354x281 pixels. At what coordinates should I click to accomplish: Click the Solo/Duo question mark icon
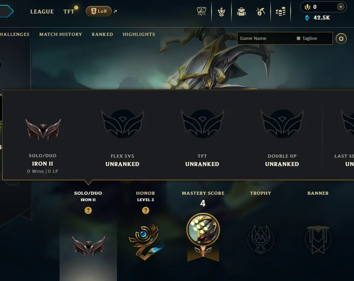point(88,210)
